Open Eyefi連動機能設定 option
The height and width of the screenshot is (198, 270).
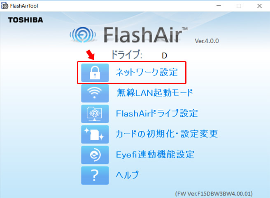[155, 154]
